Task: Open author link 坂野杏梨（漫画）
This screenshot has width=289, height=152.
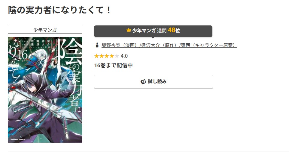Action: point(120,45)
